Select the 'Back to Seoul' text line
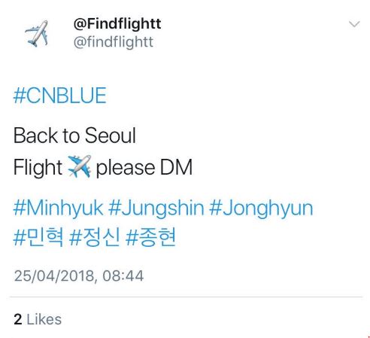The width and height of the screenshot is (370, 338). [x=74, y=136]
